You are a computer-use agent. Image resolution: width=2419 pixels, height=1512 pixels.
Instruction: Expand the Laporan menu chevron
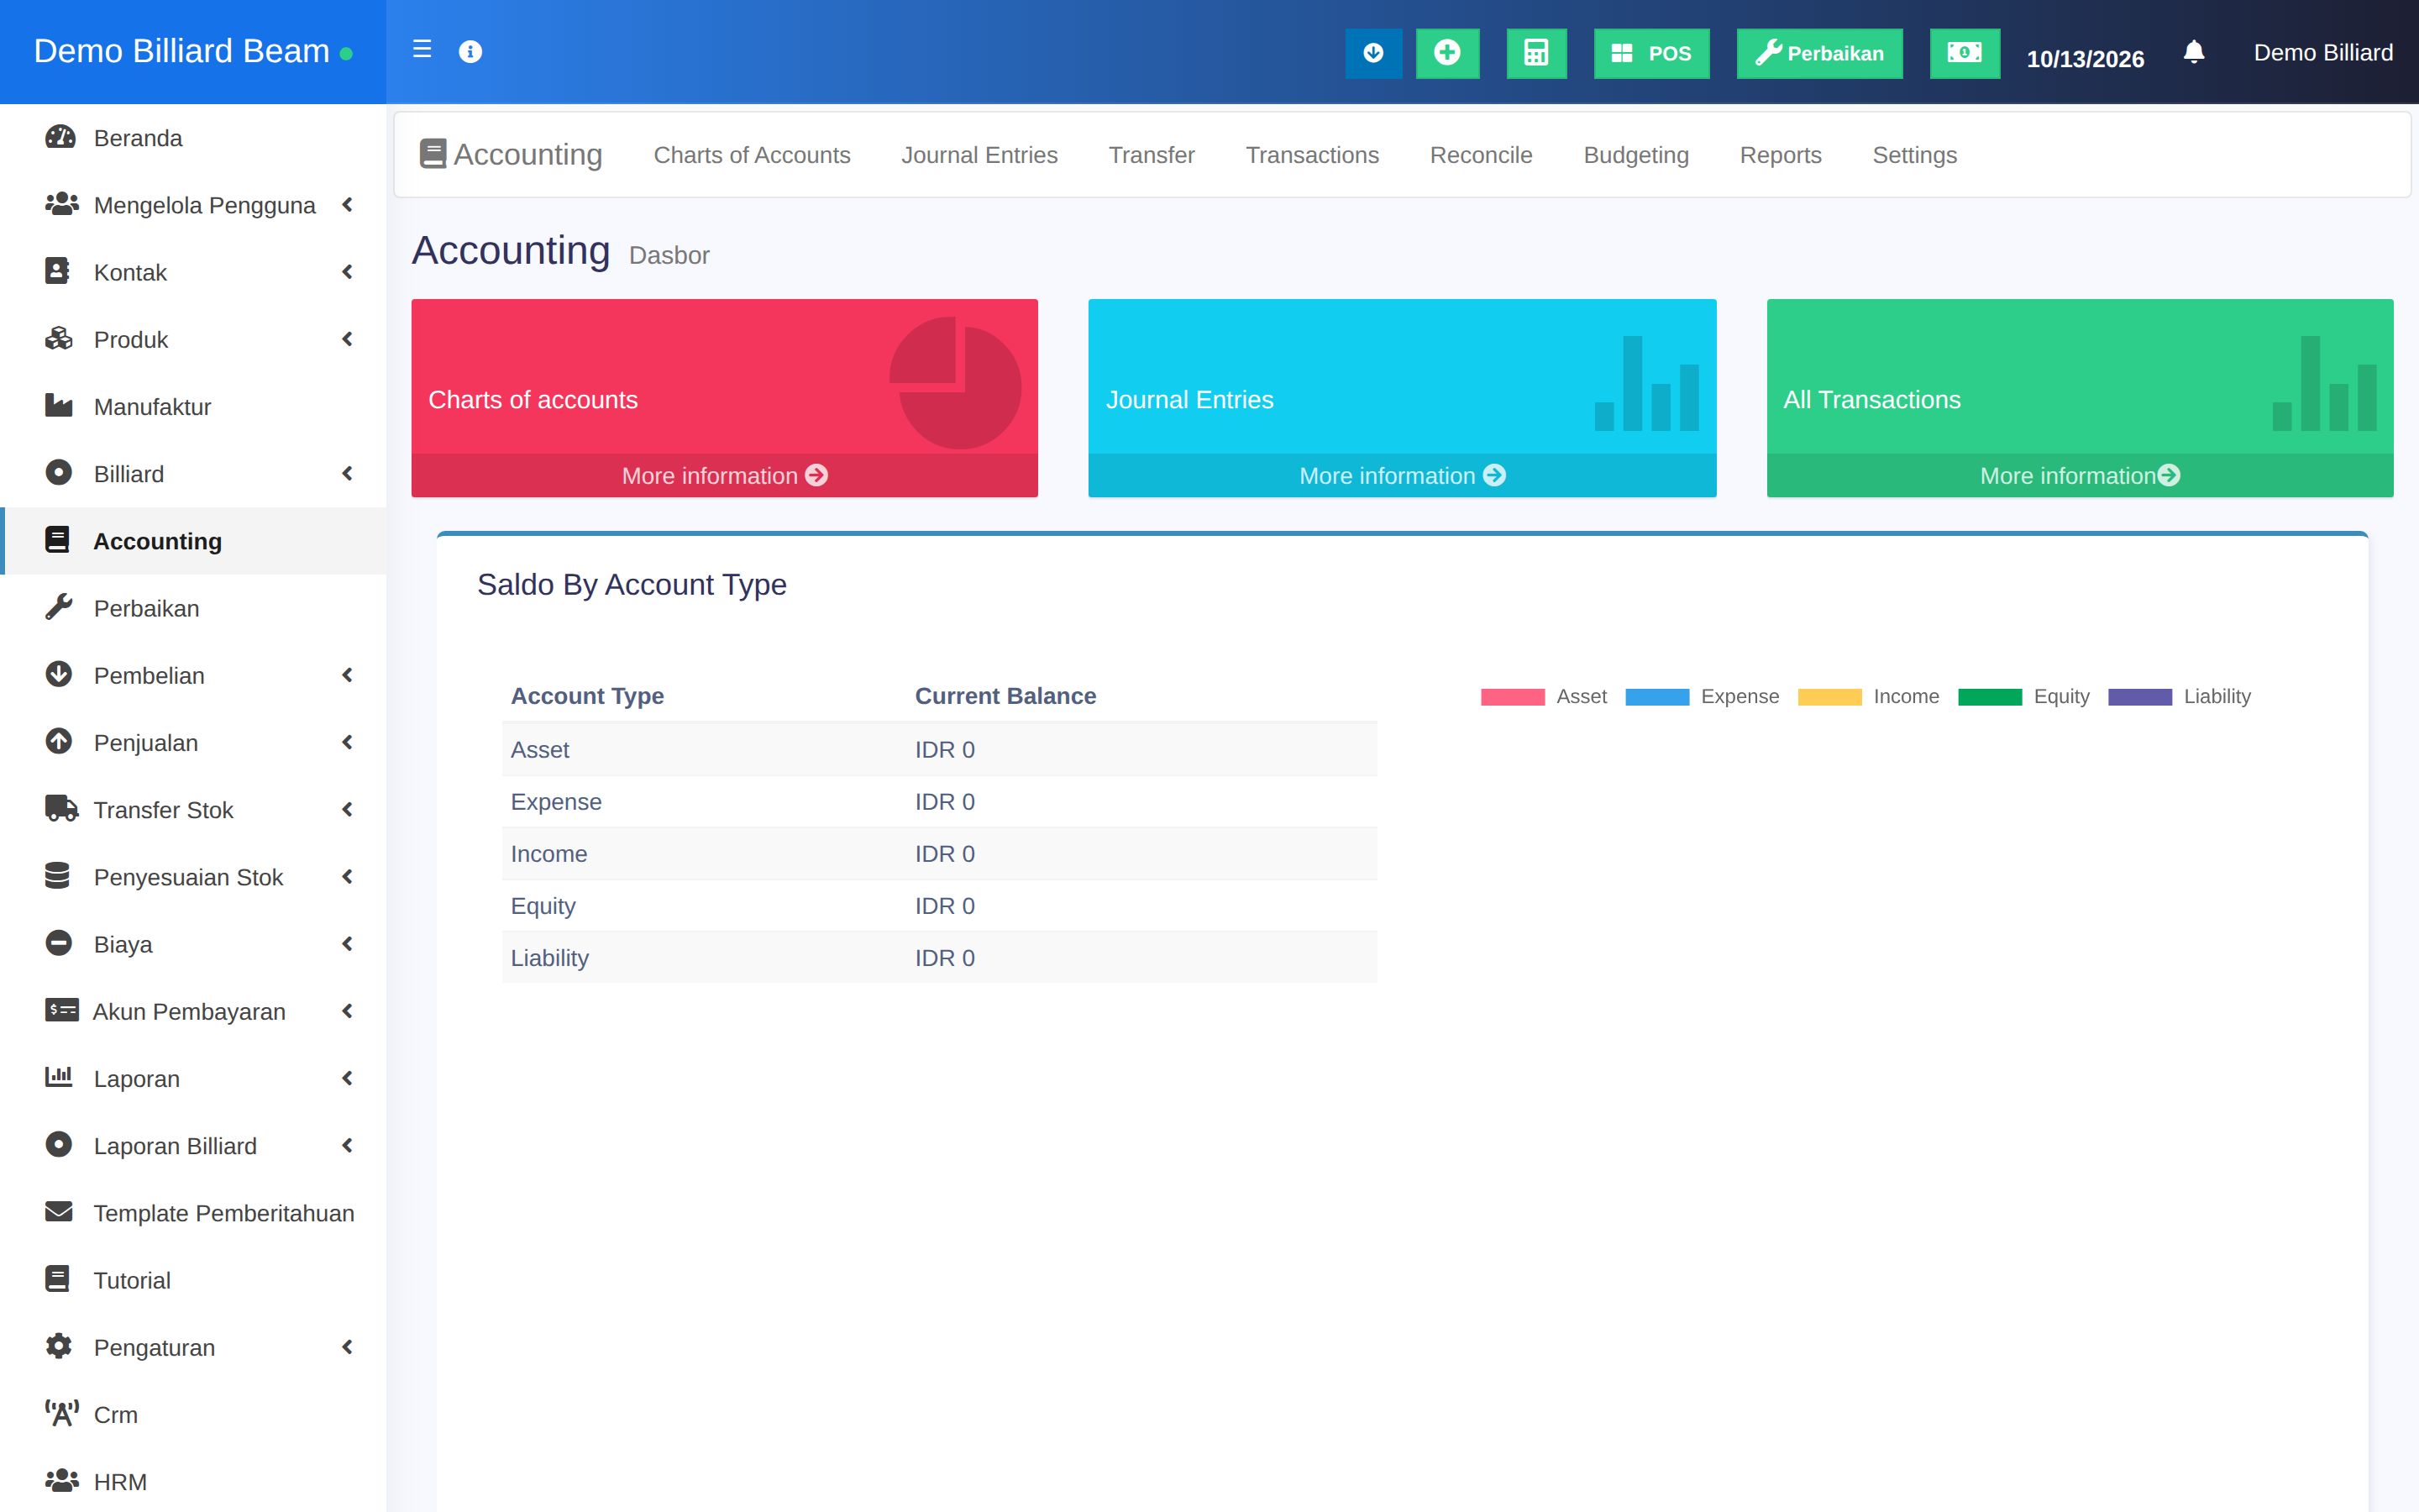pos(347,1078)
